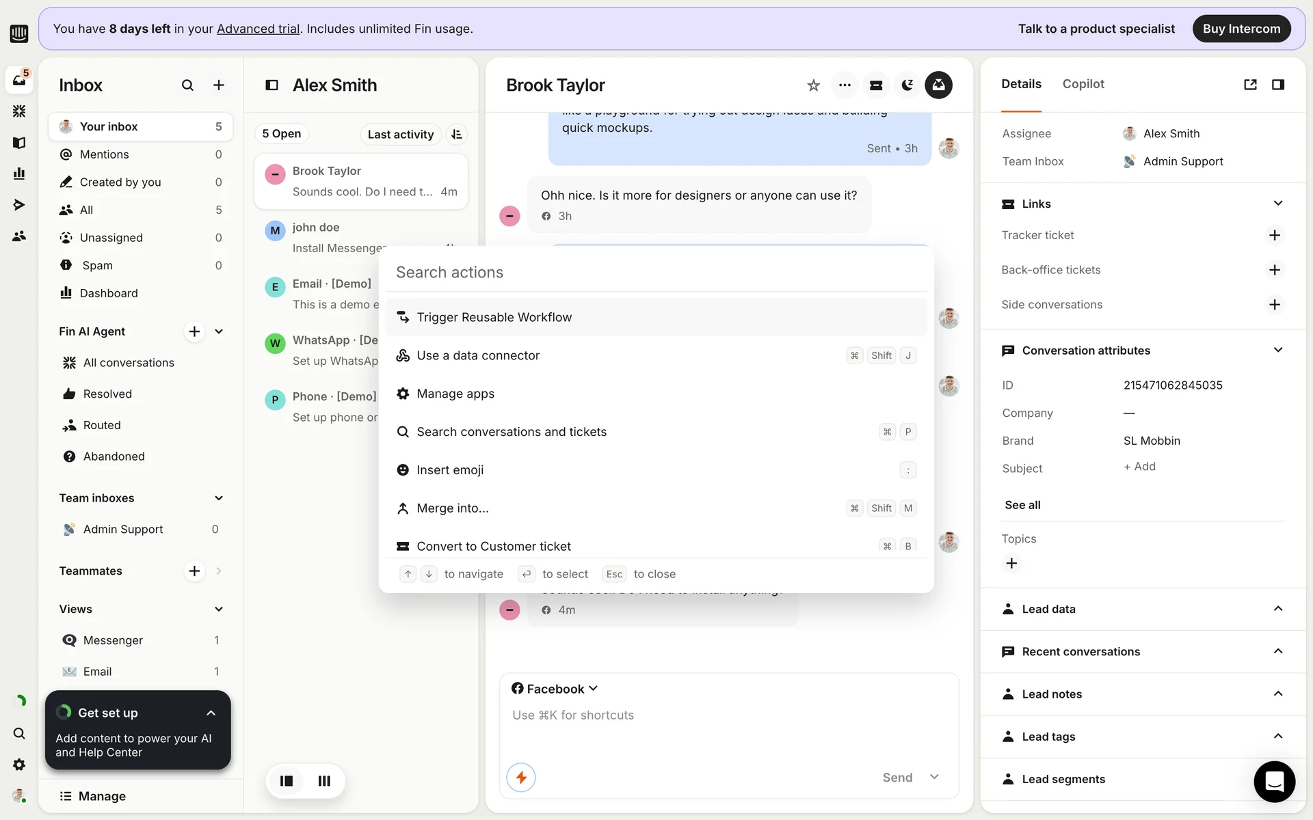1313x820 pixels.
Task: Click the sort order icon beside Last activity
Action: pyautogui.click(x=457, y=135)
